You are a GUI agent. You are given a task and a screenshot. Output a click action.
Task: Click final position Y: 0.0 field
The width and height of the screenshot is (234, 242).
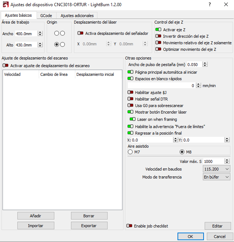(x=204, y=140)
